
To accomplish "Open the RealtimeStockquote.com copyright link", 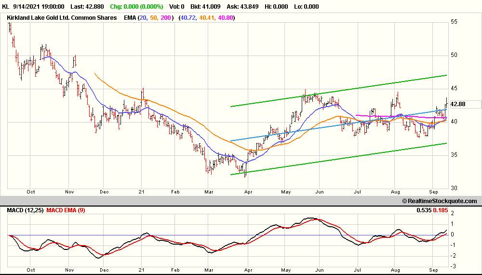I will click(x=439, y=201).
